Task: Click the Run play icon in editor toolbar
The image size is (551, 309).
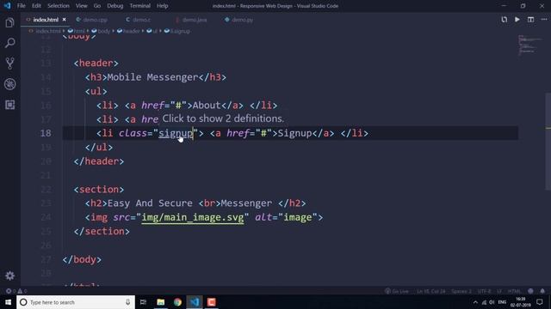Action: tap(517, 20)
